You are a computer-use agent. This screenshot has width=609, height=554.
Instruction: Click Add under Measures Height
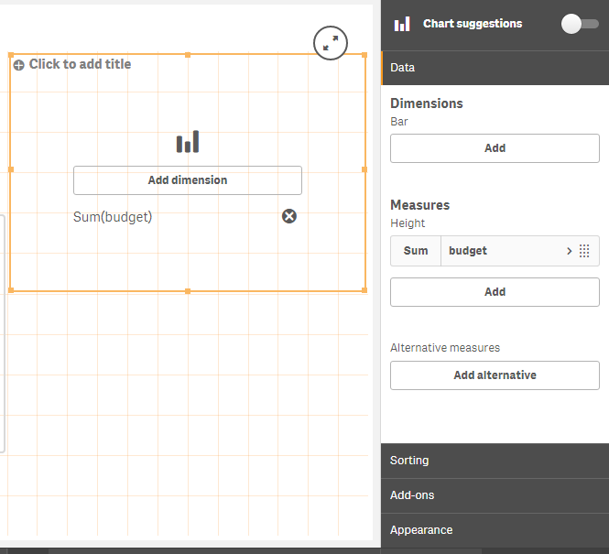coord(495,292)
